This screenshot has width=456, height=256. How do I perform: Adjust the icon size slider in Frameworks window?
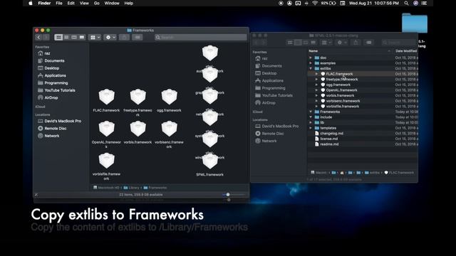pos(228,194)
